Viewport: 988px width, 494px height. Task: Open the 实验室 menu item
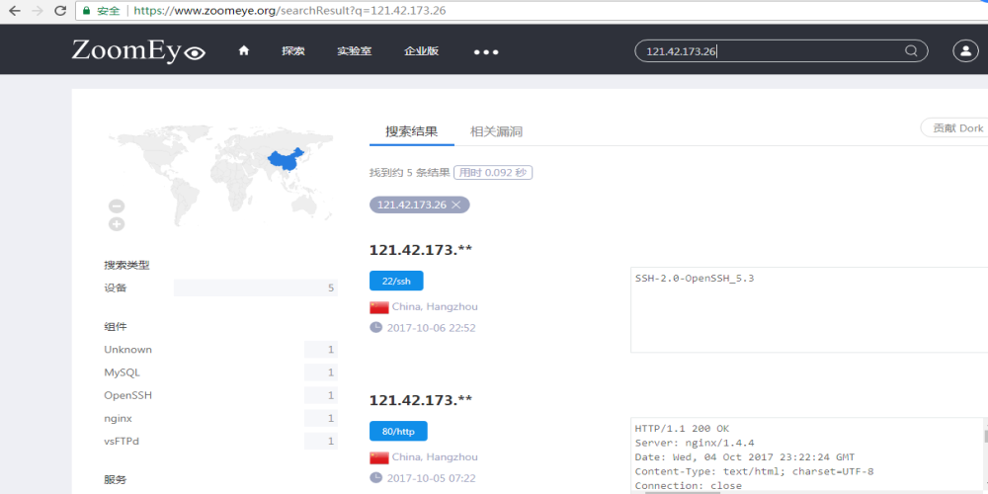[354, 51]
